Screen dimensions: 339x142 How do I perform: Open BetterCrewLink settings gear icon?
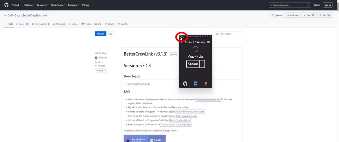[181, 37]
